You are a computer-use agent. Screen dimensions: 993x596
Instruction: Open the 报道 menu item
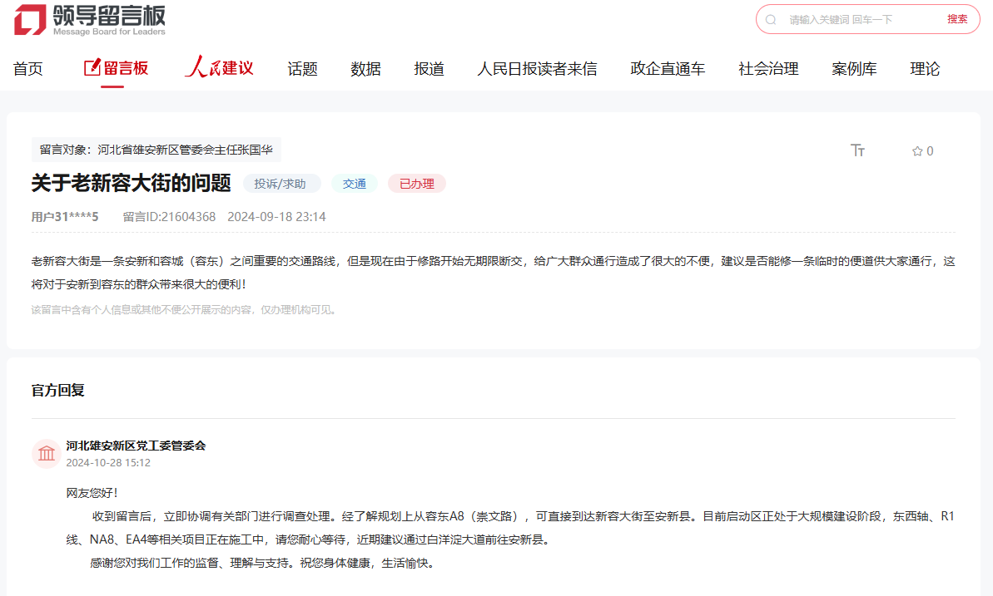click(x=429, y=69)
